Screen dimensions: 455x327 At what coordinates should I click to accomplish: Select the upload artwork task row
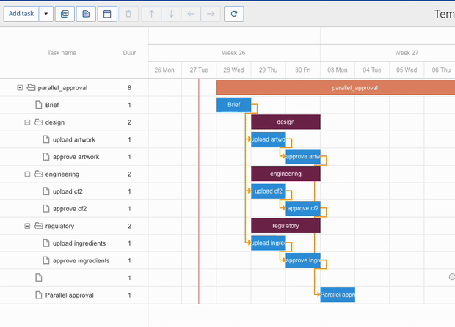[x=73, y=139]
